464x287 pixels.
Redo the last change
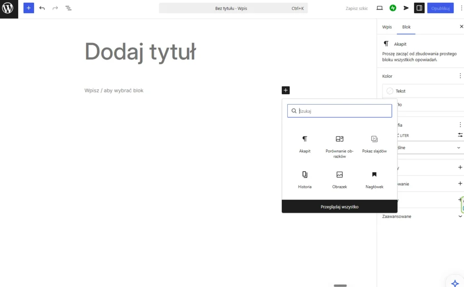pyautogui.click(x=55, y=8)
